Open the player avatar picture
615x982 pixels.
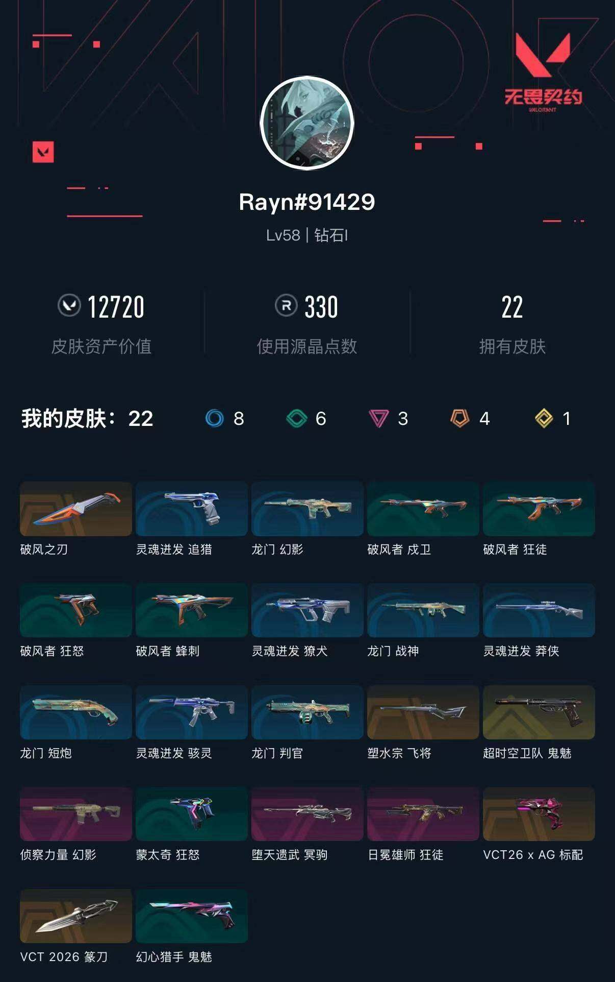point(307,123)
